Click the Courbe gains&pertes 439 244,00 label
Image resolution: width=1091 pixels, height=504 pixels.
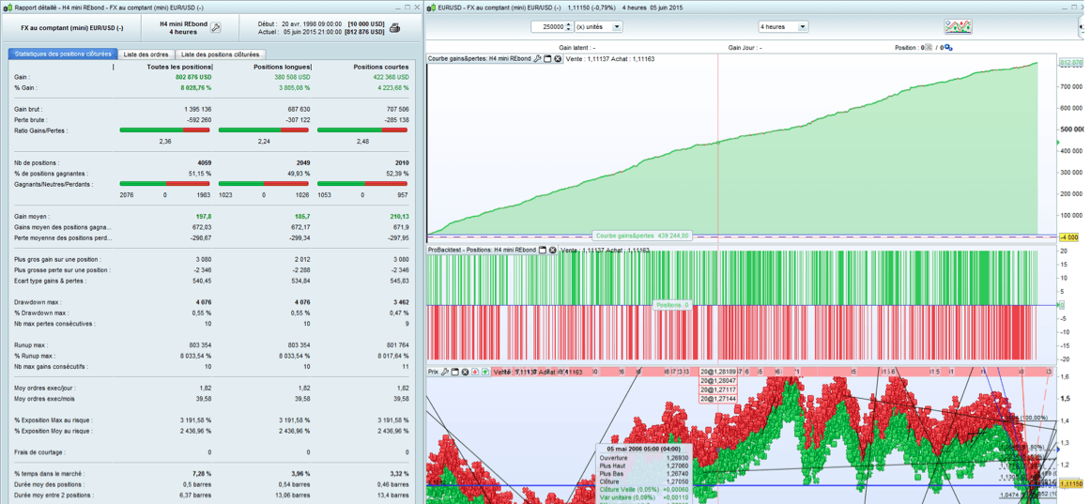pyautogui.click(x=642, y=236)
